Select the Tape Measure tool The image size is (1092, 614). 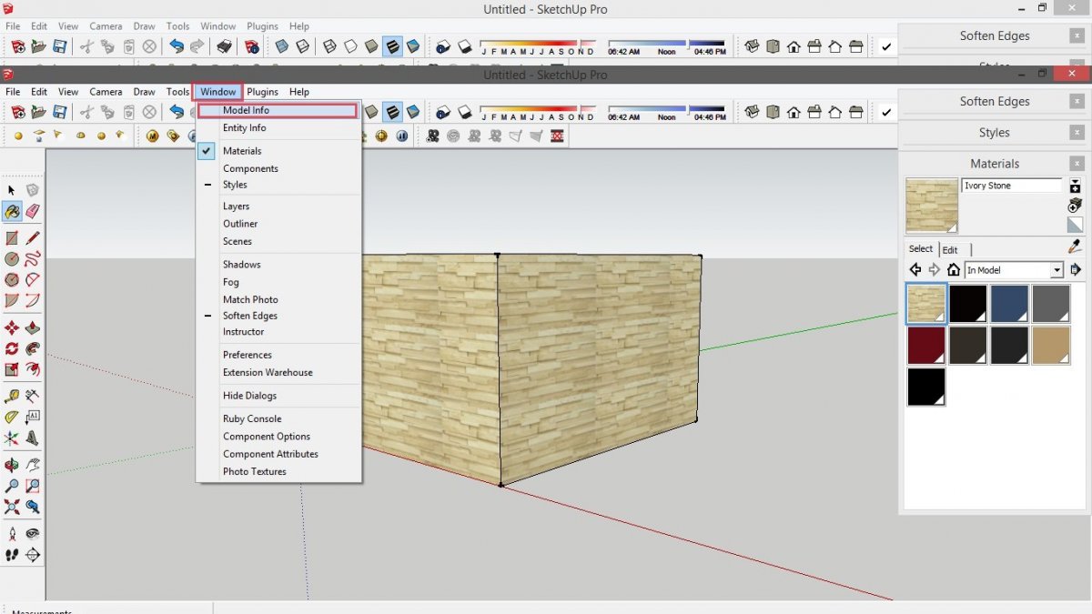[14, 396]
